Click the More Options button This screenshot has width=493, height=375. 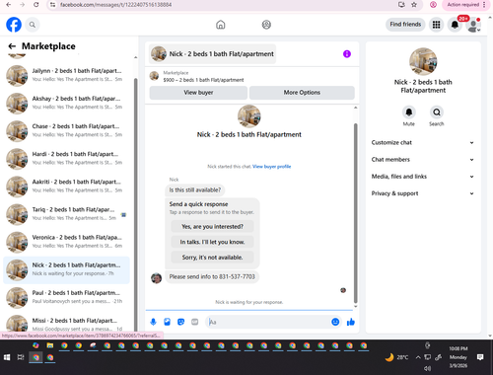point(302,93)
